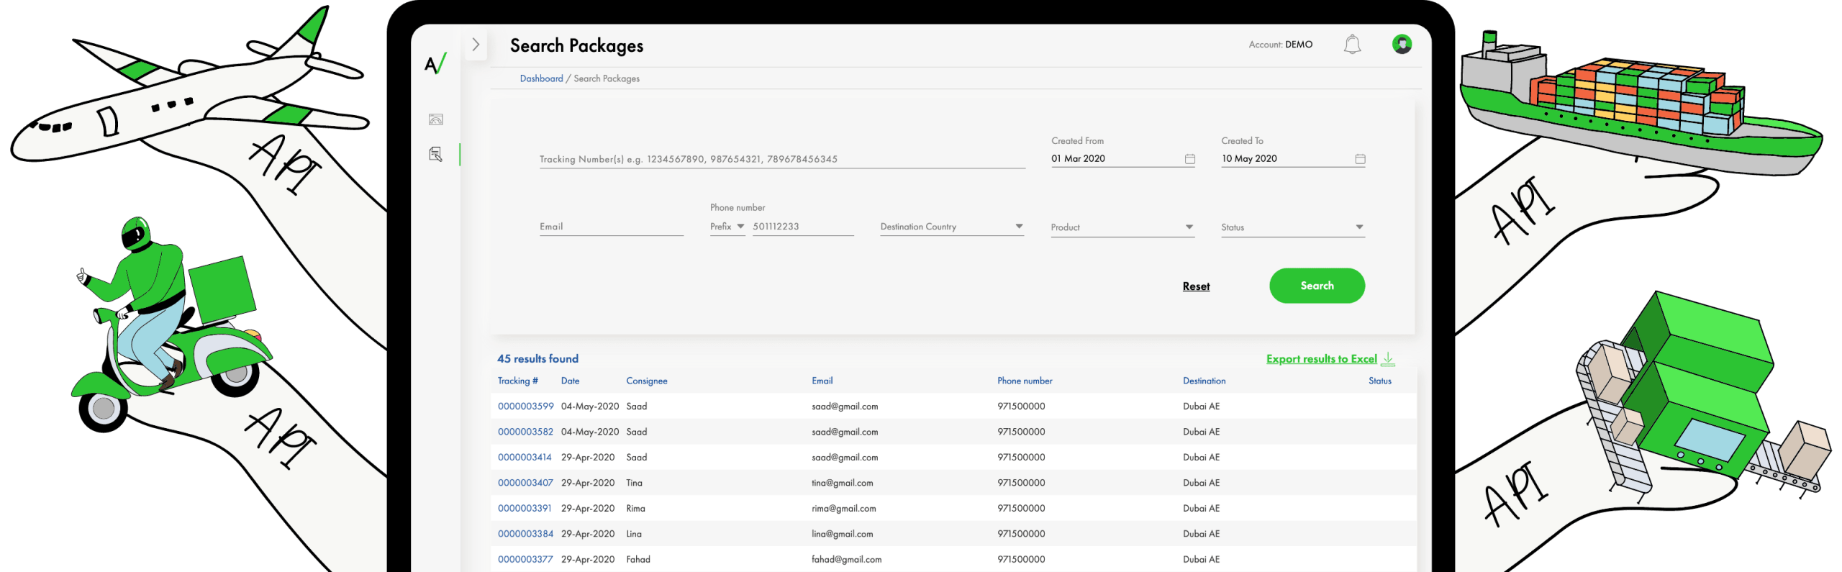The image size is (1842, 572).
Task: Open tracking number 0000003599
Action: (525, 407)
